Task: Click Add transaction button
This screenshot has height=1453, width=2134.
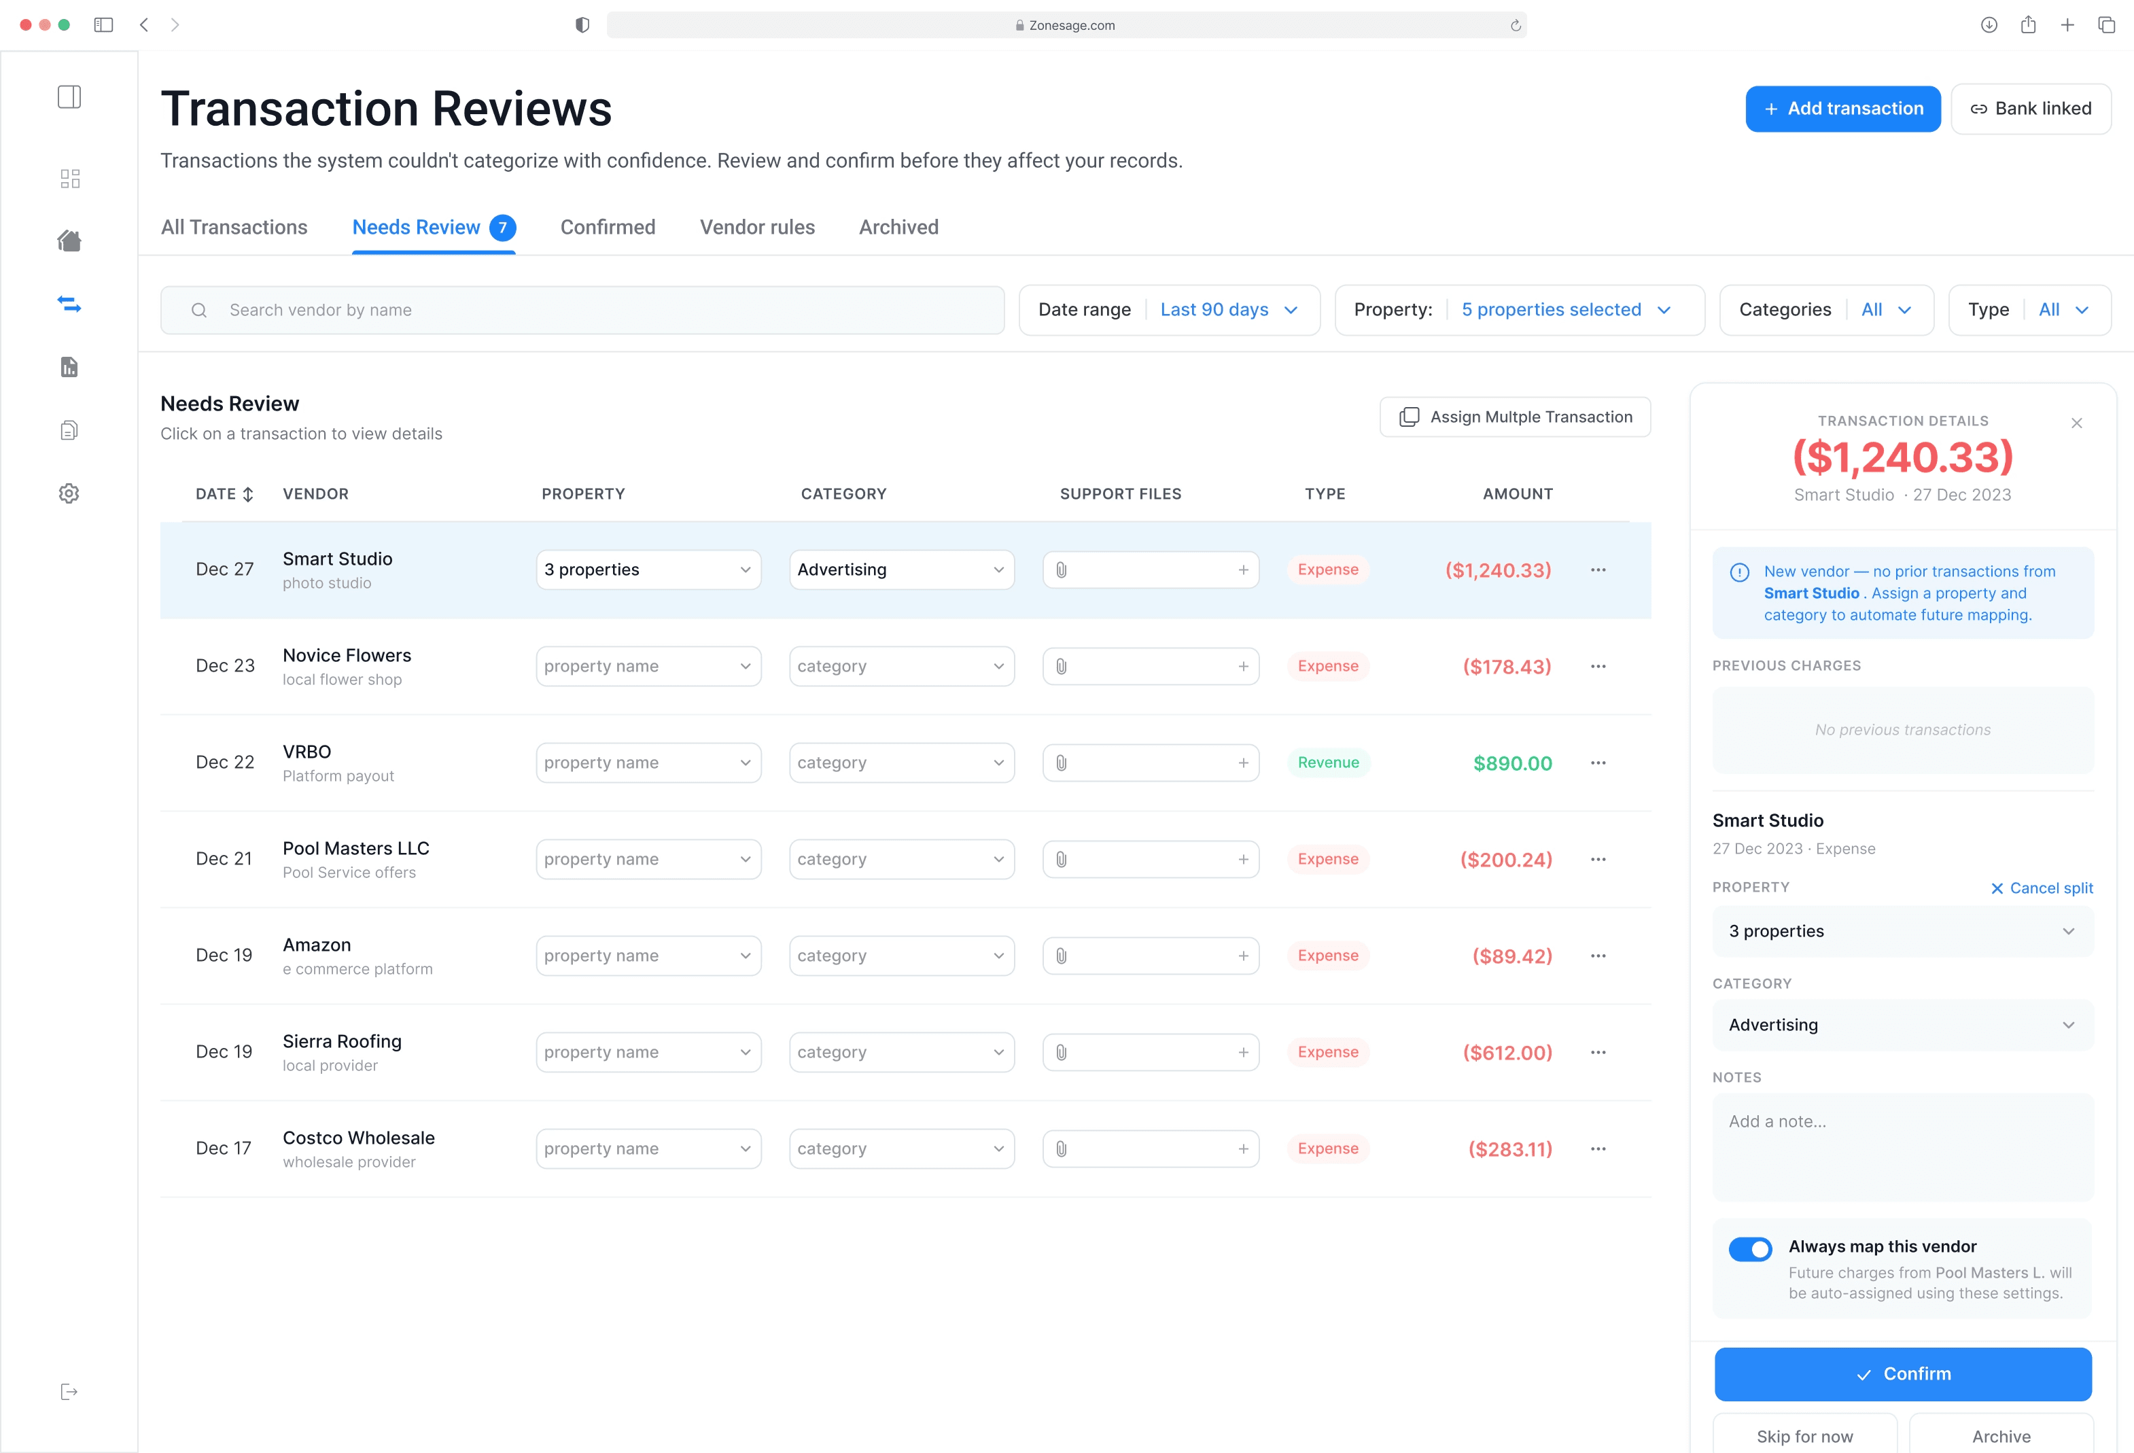Action: tap(1843, 109)
